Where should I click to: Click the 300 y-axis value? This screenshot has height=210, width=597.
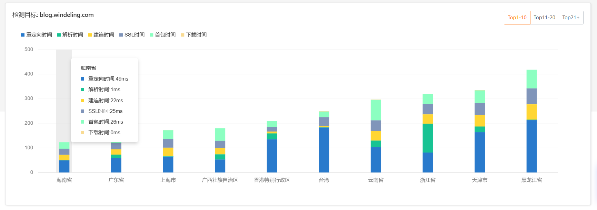(29, 98)
